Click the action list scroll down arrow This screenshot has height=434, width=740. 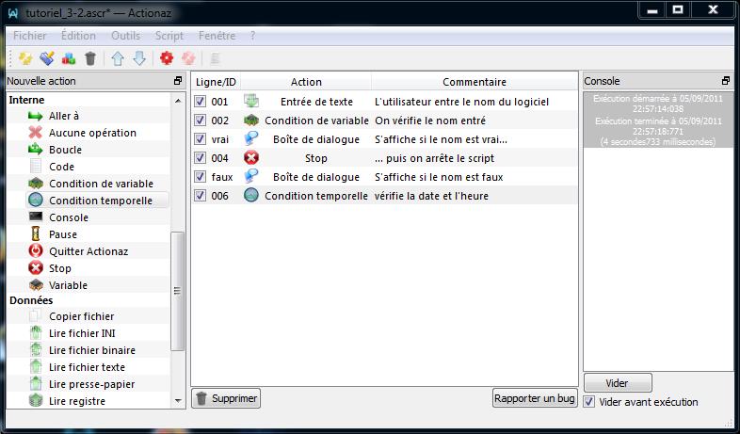(x=178, y=401)
